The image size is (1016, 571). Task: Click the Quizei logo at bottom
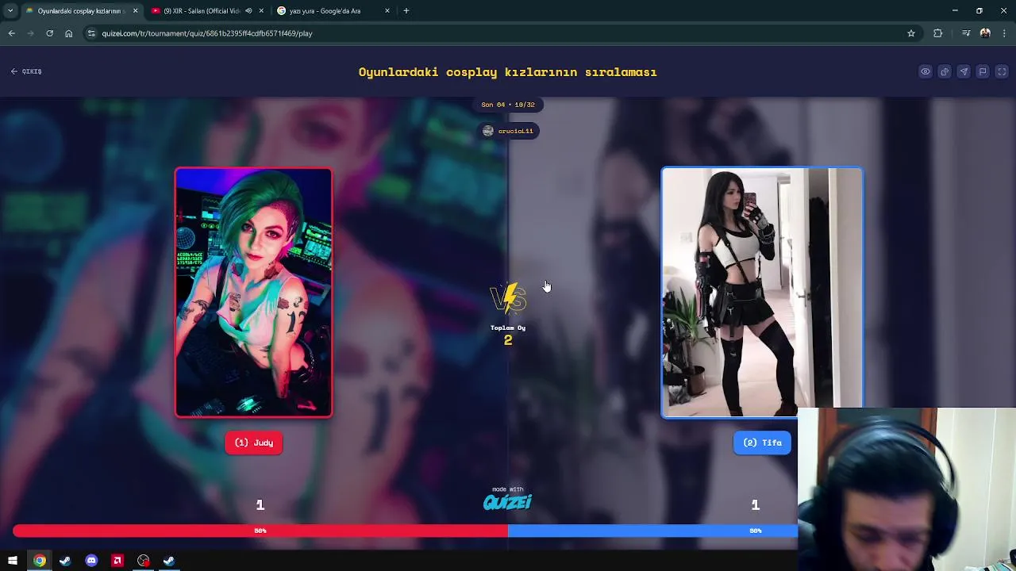[508, 501]
